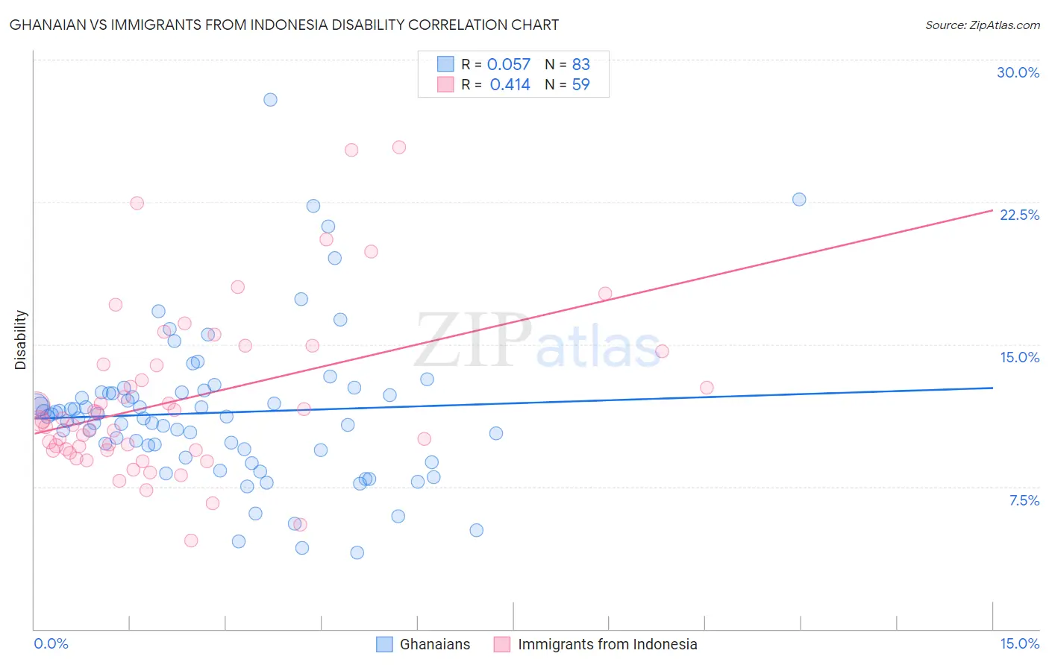Viewport: 1049px width, 665px height.
Task: Click the N = 59 value in legend
Action: (x=567, y=84)
